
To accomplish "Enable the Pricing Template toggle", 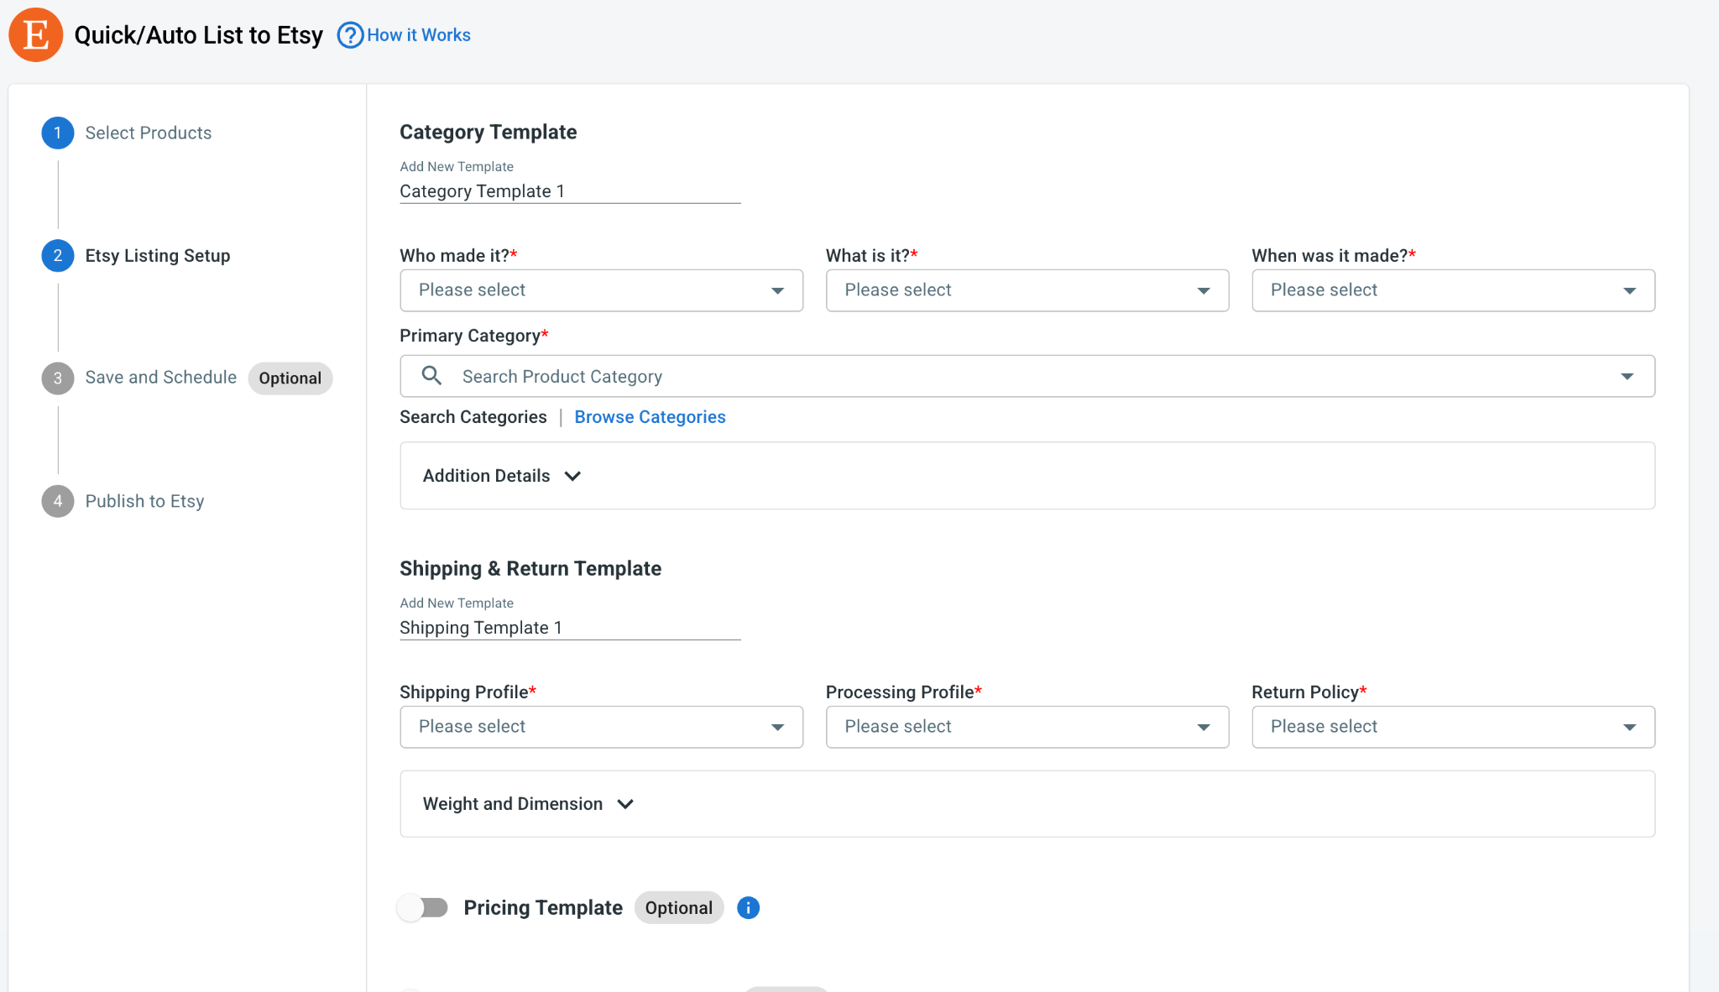I will coord(422,908).
